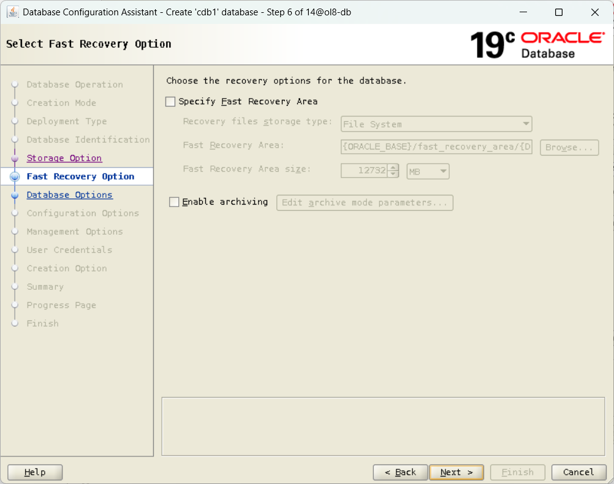Click the Configuration Options step
This screenshot has height=484, width=614.
pos(83,213)
